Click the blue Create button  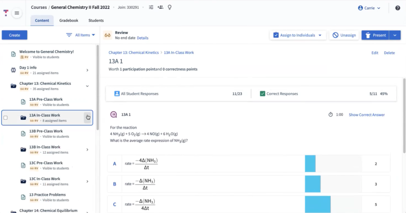coord(14,35)
